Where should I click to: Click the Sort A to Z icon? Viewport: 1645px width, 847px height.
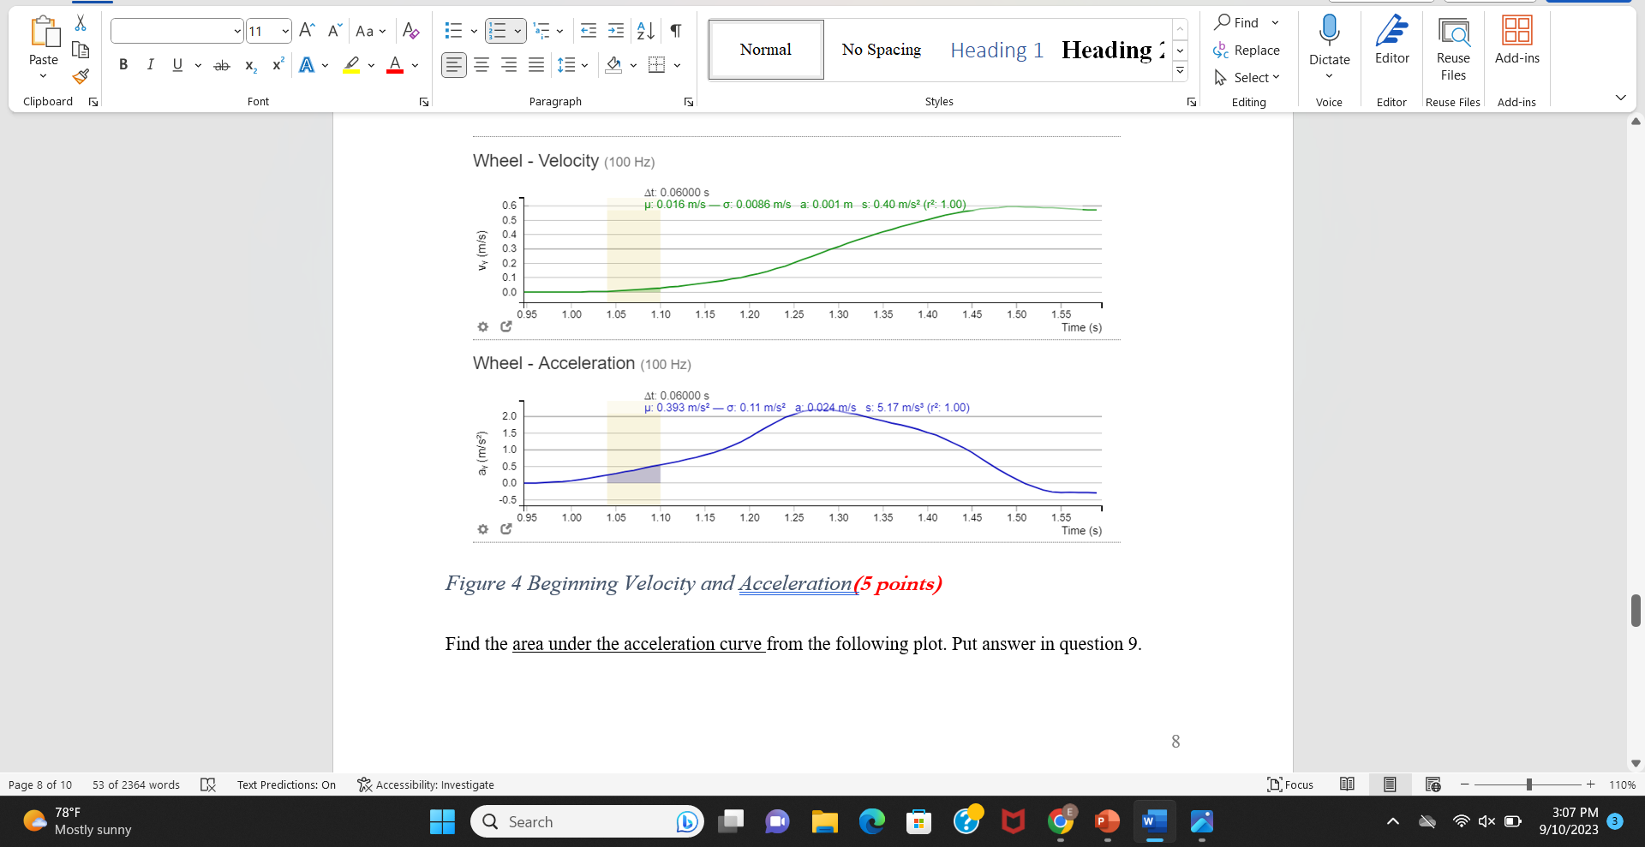click(646, 32)
